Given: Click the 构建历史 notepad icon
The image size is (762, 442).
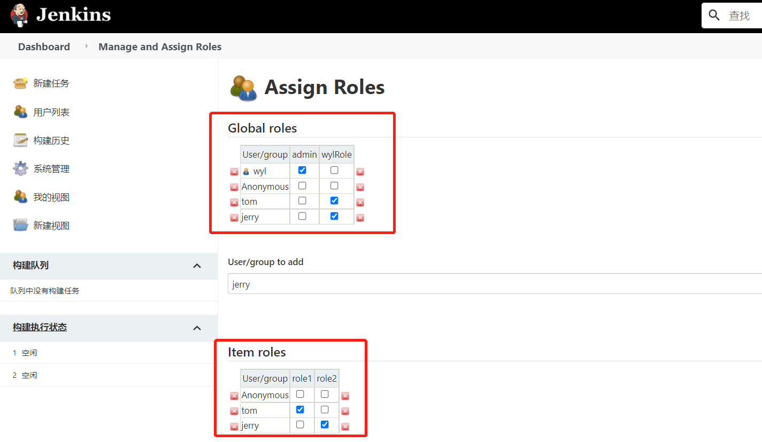Looking at the screenshot, I should coord(20,141).
